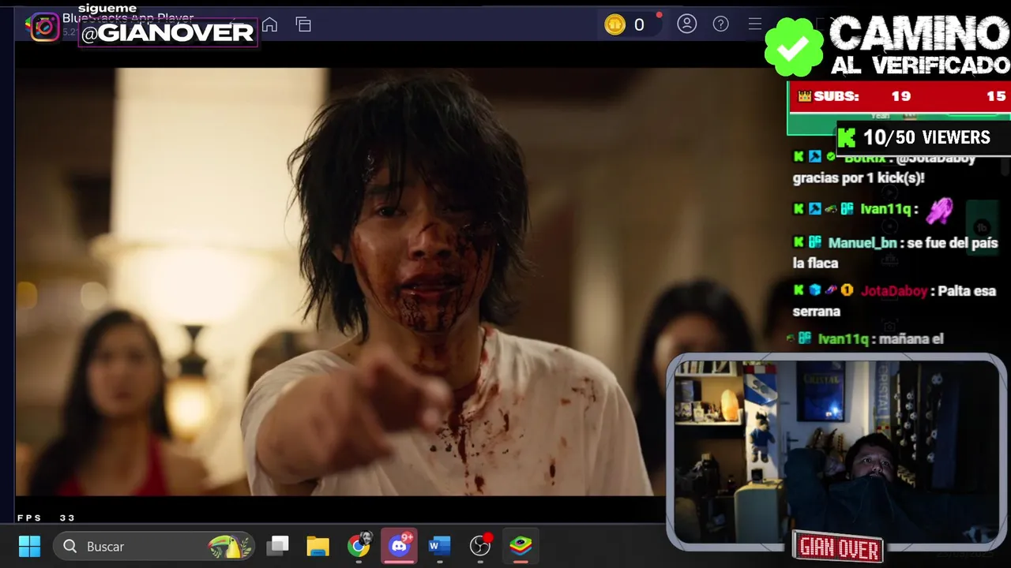Viewport: 1011px width, 568px height.
Task: Go to the BlueStacks home screen icon
Action: (x=269, y=24)
